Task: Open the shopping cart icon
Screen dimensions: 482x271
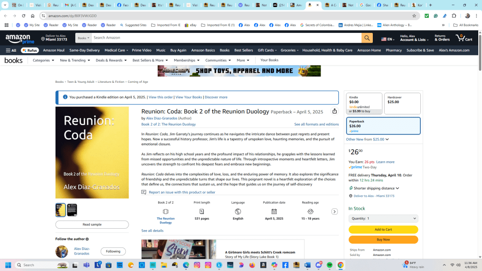Action: pyautogui.click(x=463, y=38)
